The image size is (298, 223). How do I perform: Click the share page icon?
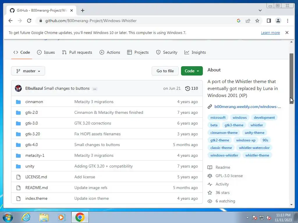coord(248,21)
